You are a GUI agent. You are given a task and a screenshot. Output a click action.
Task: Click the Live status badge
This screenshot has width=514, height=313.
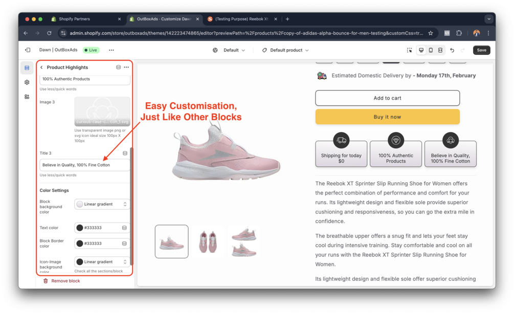[x=91, y=50]
